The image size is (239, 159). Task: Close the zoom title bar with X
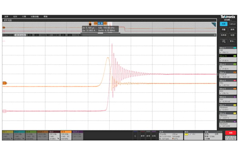pos(215,35)
